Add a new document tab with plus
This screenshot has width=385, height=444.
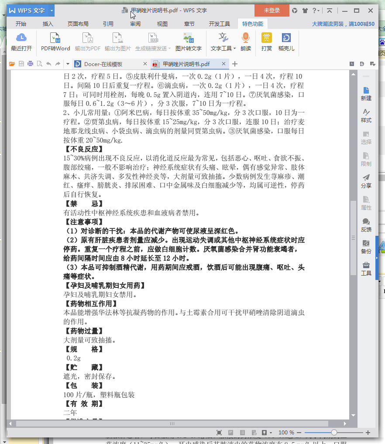click(x=235, y=64)
